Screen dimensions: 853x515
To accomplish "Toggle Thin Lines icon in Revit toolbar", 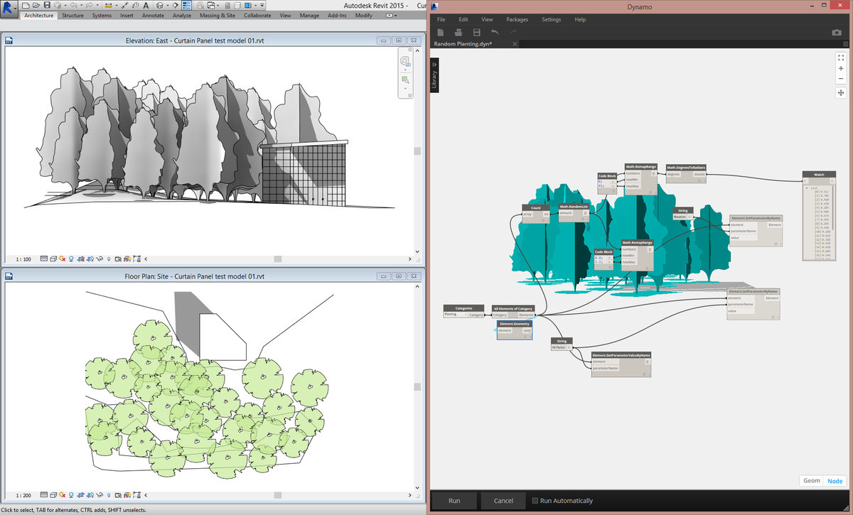I will [186, 5].
